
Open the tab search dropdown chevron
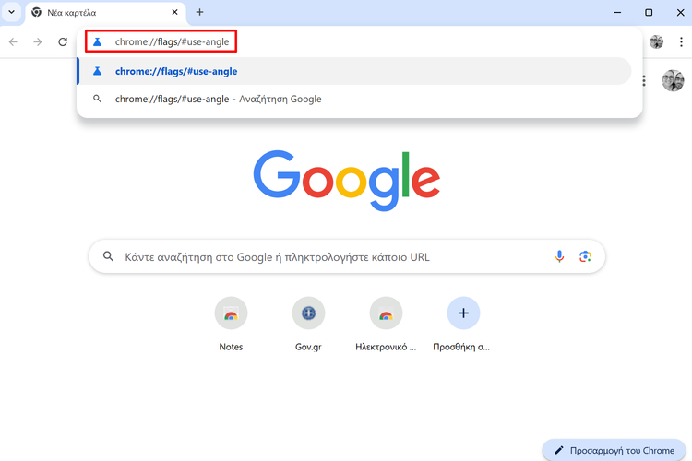[11, 12]
